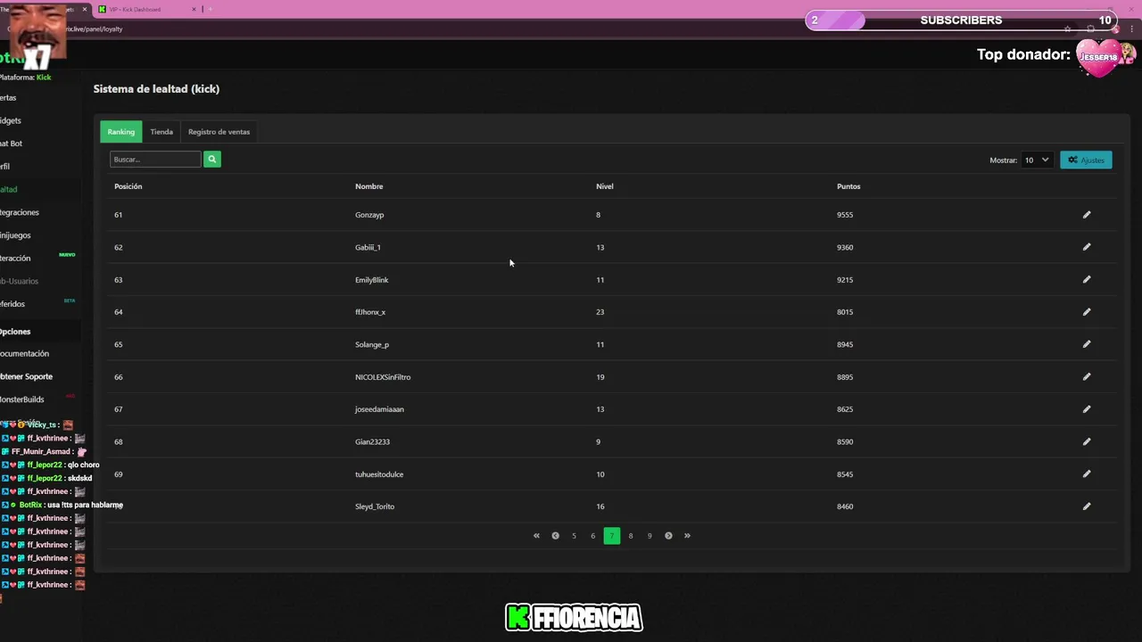Go to page 6 in pagination

592,536
